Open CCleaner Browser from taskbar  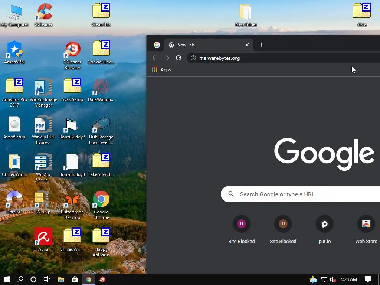[102, 279]
